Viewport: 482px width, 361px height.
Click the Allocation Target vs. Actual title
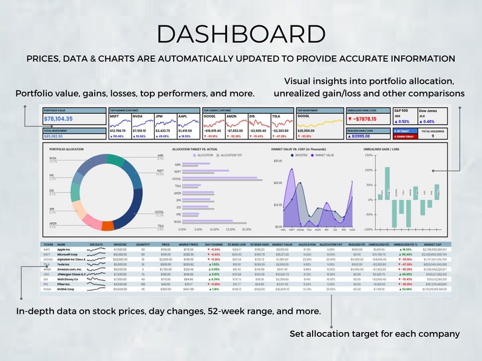(x=195, y=150)
